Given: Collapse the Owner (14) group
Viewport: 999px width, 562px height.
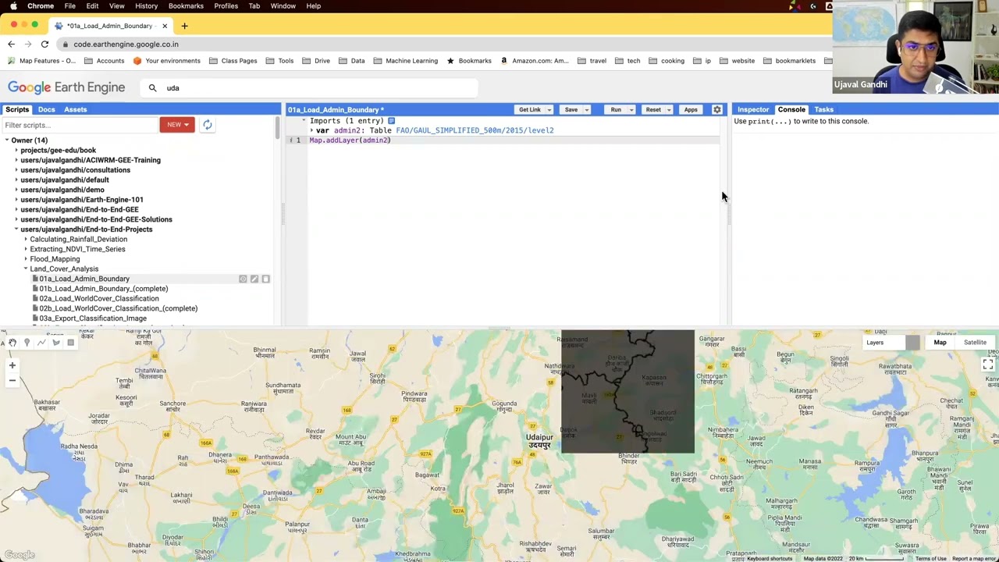Looking at the screenshot, I should point(7,140).
